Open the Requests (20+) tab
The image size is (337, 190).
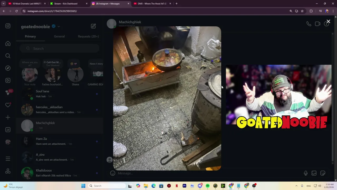coord(88,36)
